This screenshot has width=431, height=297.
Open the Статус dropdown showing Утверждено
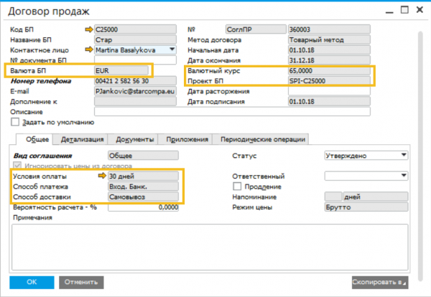pyautogui.click(x=404, y=155)
